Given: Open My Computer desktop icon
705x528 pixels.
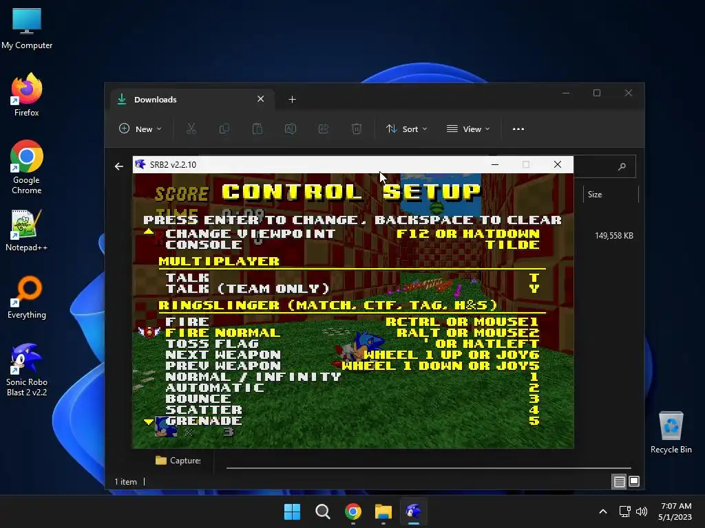Looking at the screenshot, I should [27, 29].
